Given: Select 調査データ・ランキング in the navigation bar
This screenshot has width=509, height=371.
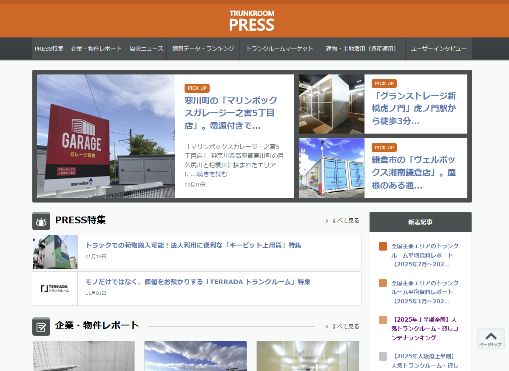Looking at the screenshot, I should coord(203,49).
